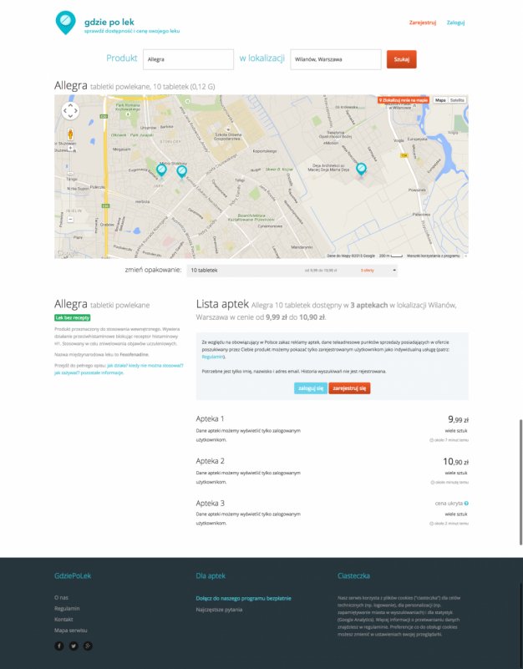Image resolution: width=523 pixels, height=669 pixels.
Task: Select the Apteka 1 heading
Action: pos(210,418)
